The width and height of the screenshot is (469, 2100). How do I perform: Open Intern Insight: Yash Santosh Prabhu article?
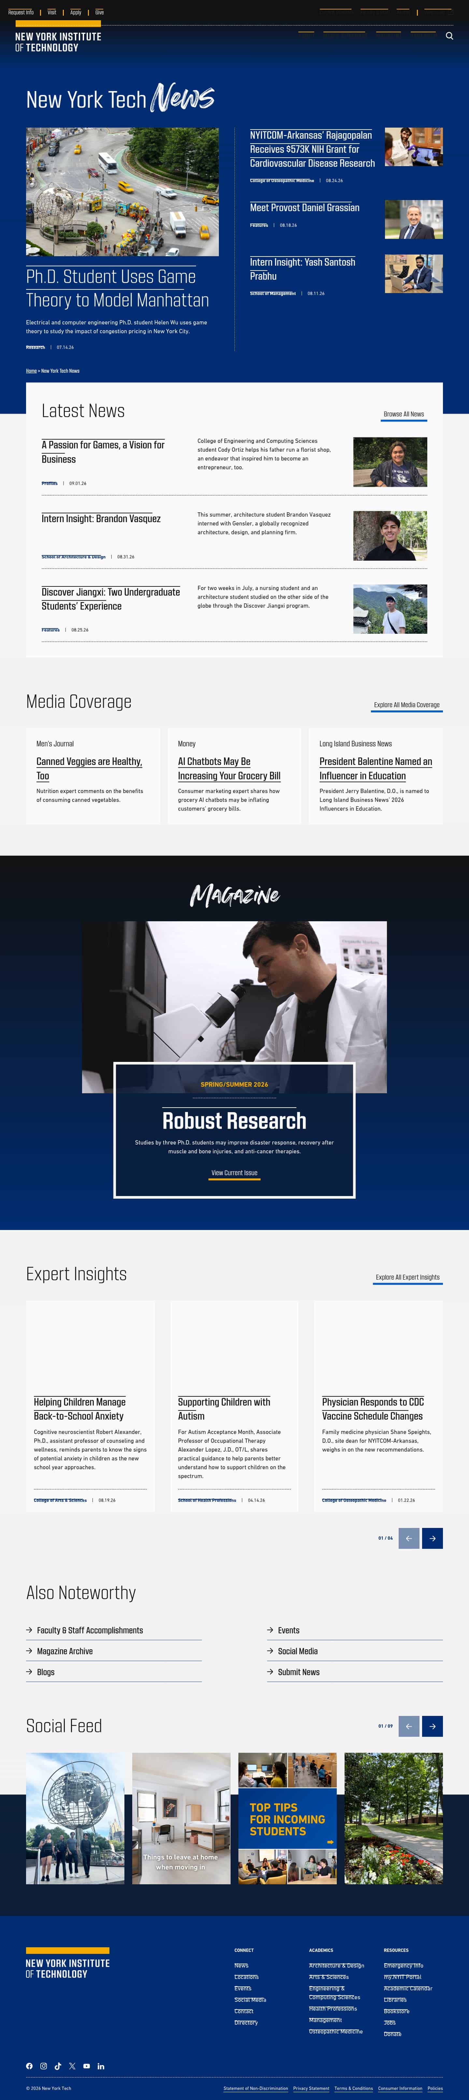point(302,269)
